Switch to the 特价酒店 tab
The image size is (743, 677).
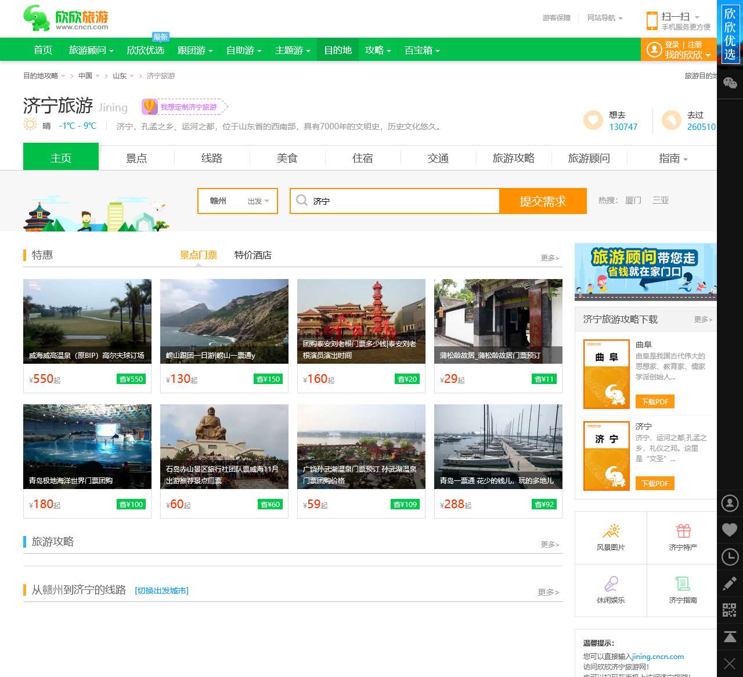point(253,255)
